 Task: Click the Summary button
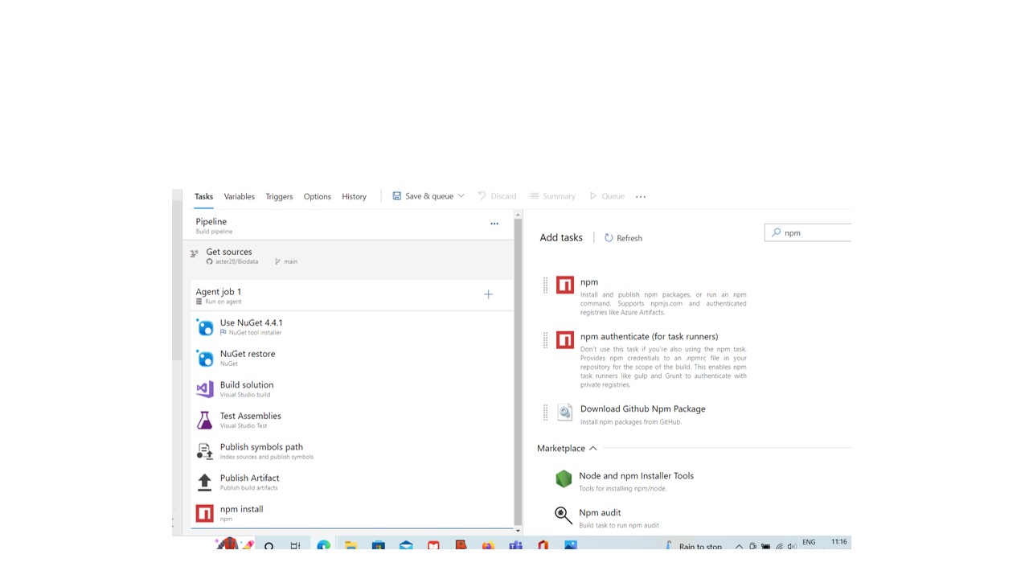tap(552, 196)
